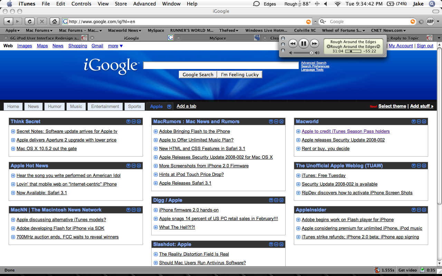Minimize the Macworld widget
The width and height of the screenshot is (442, 276).
pos(419,121)
